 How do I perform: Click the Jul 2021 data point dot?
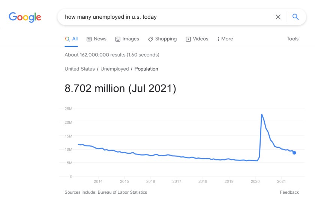click(x=294, y=153)
